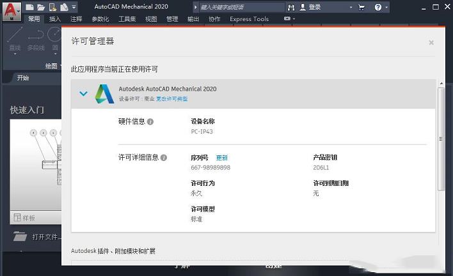Click the 快速入门 heading text
453x276 pixels.
point(27,110)
